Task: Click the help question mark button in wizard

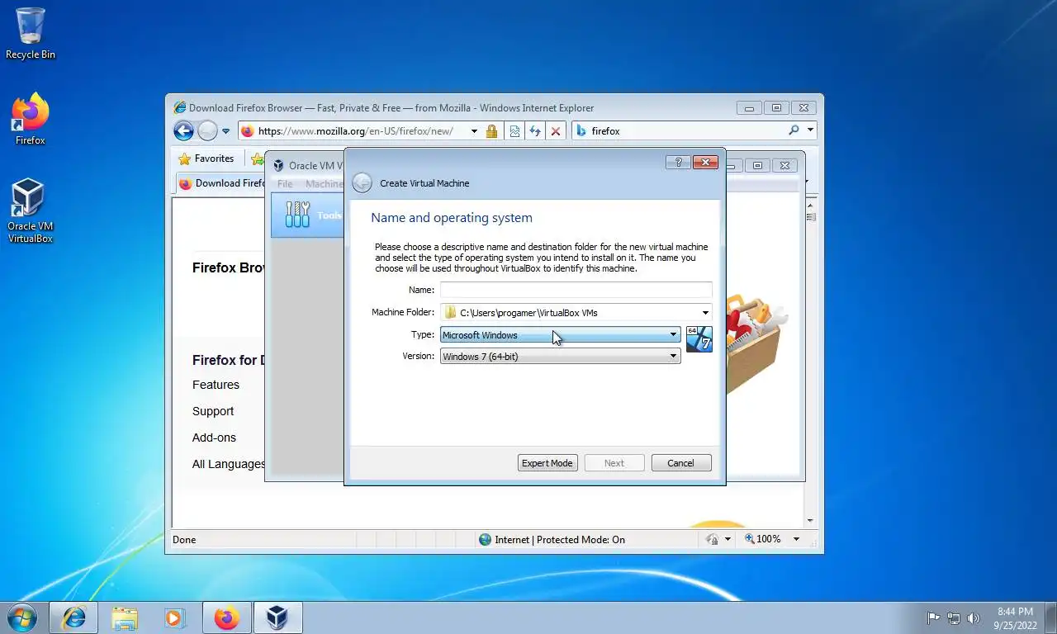Action: tap(678, 163)
